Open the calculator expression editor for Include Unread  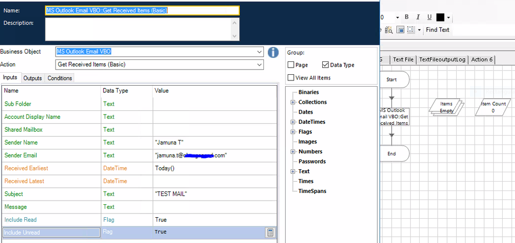pos(270,233)
